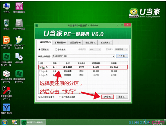Click the 可用容量 column header

(x=96, y=63)
